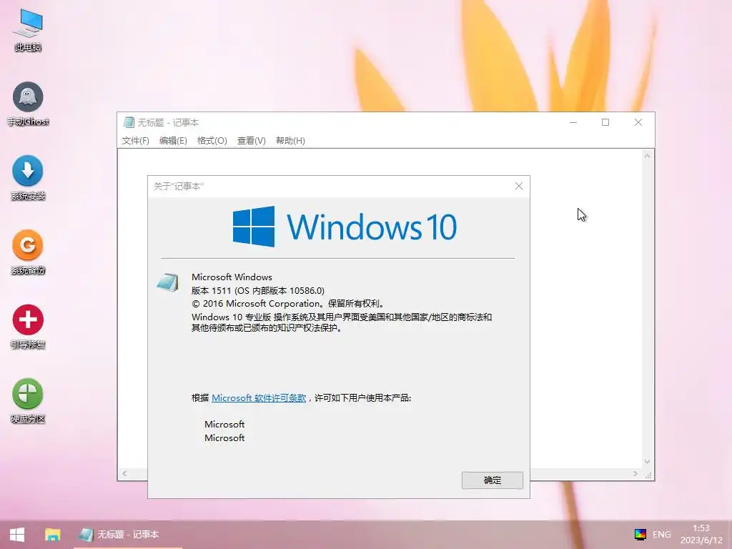The width and height of the screenshot is (732, 549).
Task: Click the first Microsoft licensee name
Action: (x=224, y=424)
